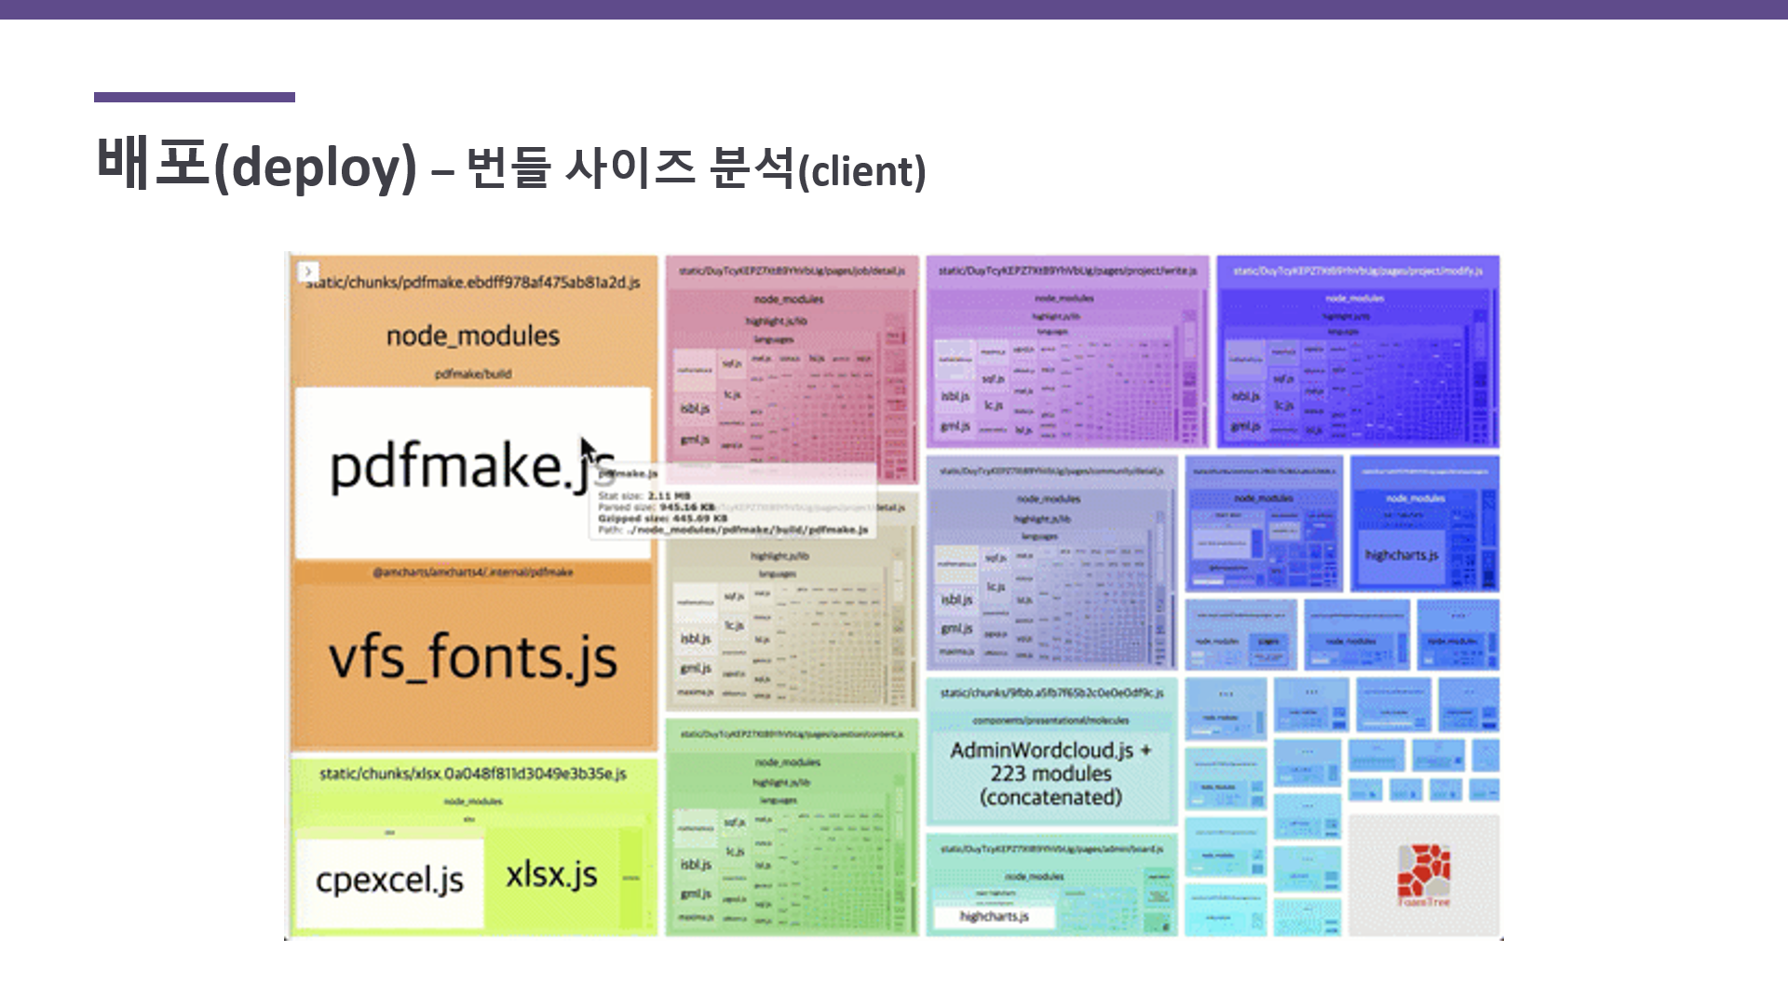Open the AdminWordcloud.js concatenated modules block
The width and height of the screenshot is (1788, 1005).
[1050, 773]
